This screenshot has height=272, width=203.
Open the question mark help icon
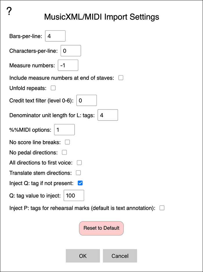pyautogui.click(x=9, y=11)
